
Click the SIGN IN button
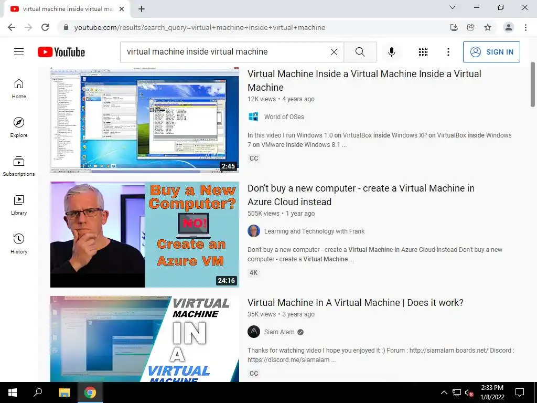pos(491,52)
